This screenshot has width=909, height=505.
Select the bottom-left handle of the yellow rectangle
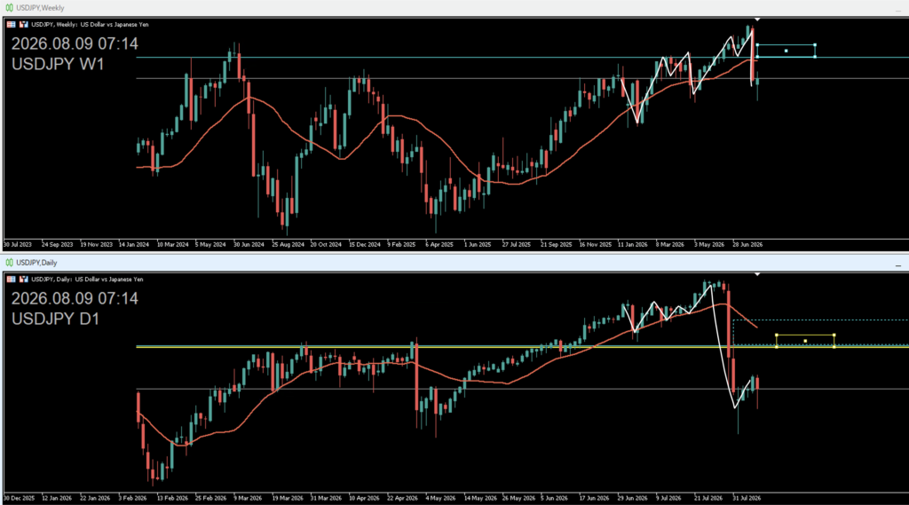pyautogui.click(x=776, y=347)
